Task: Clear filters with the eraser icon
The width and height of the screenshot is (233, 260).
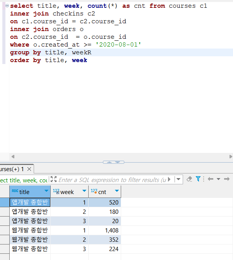Action: [189, 179]
